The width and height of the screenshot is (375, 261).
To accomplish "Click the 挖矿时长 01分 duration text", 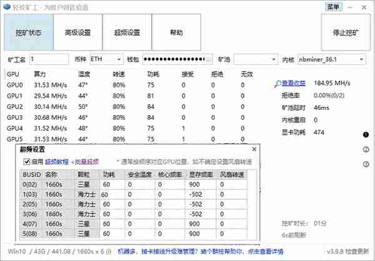I will pyautogui.click(x=304, y=224).
